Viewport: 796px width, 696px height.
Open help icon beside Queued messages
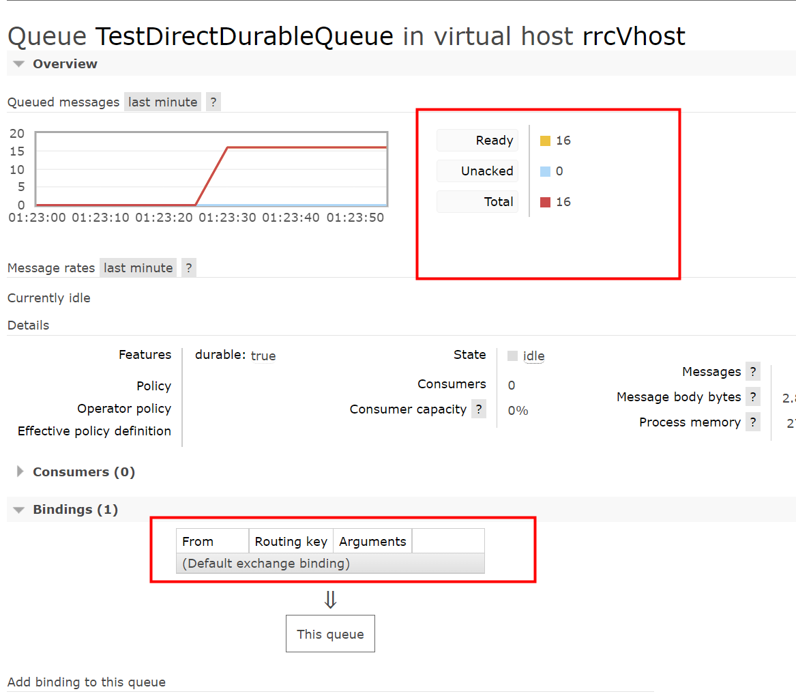click(213, 102)
